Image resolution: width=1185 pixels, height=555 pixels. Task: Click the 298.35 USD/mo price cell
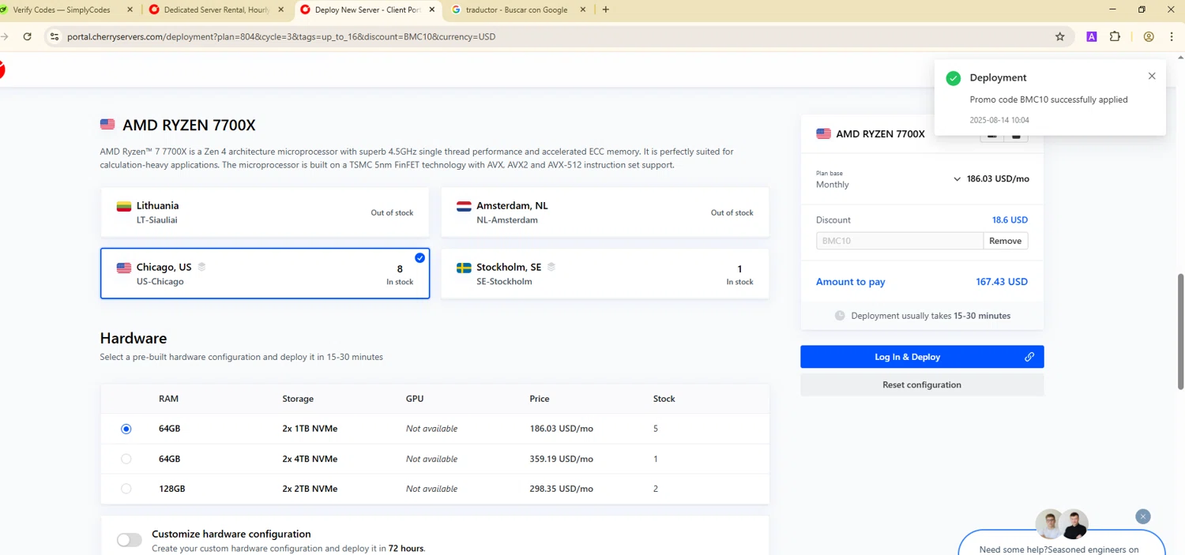pyautogui.click(x=561, y=489)
